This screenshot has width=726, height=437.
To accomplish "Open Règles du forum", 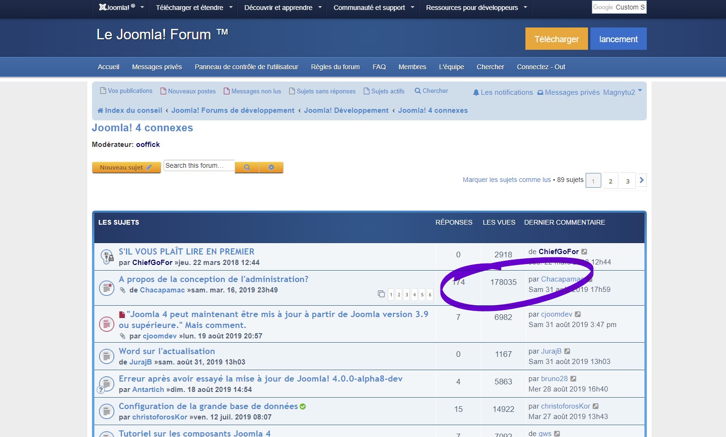I will point(335,67).
